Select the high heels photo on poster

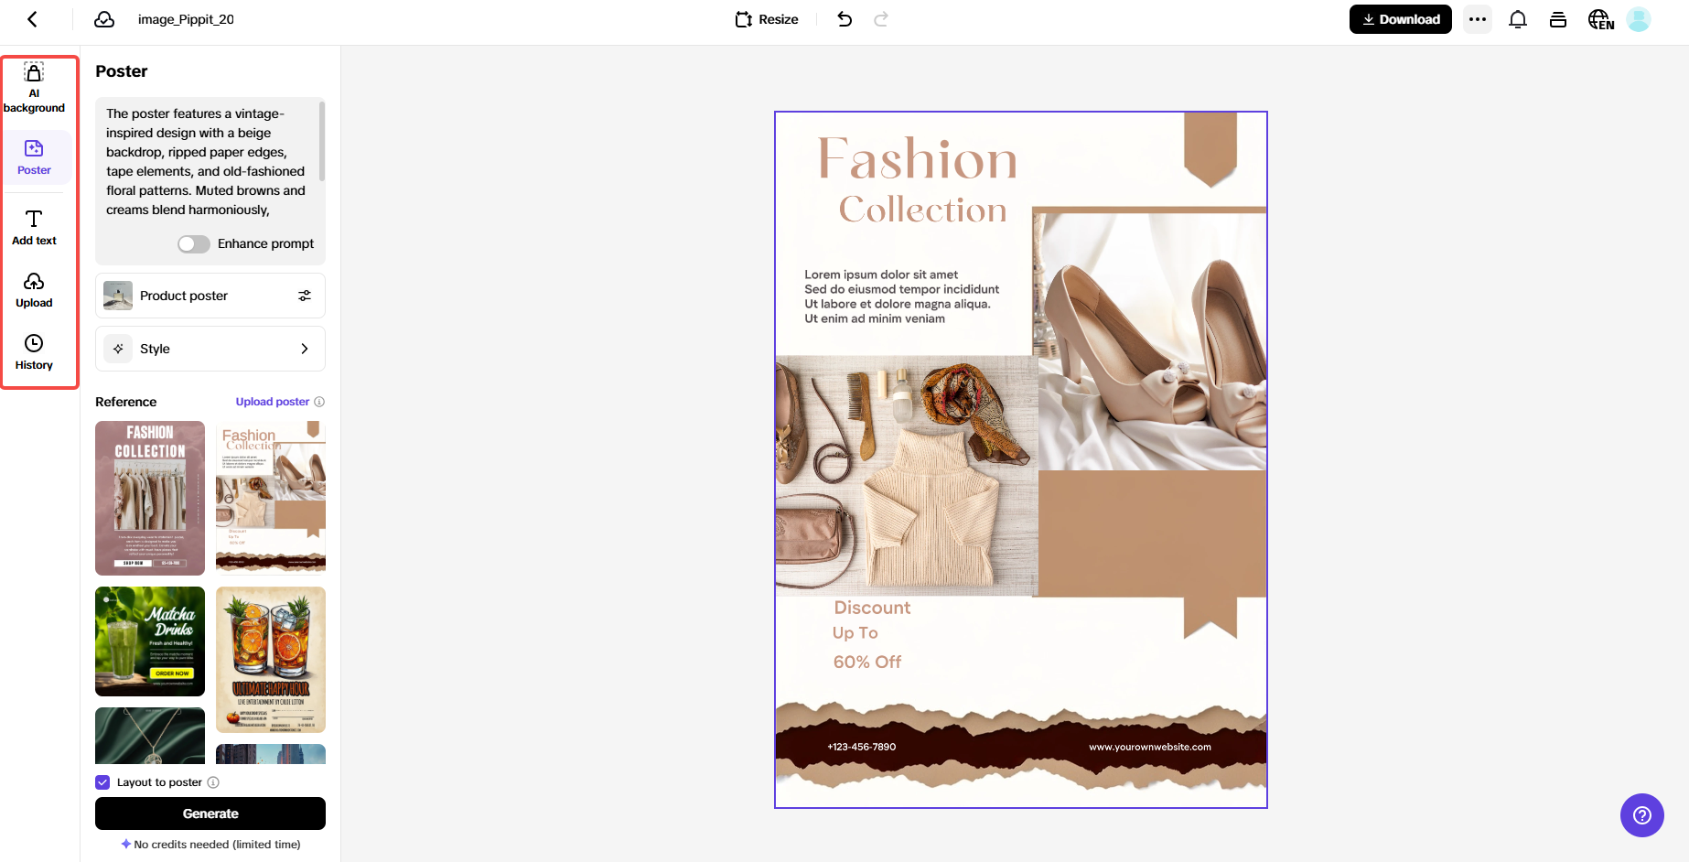coord(1150,340)
